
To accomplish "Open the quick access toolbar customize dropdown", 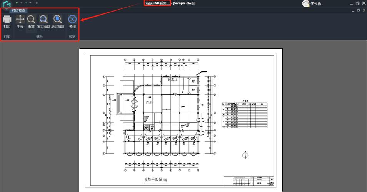I will [x=37, y=3].
